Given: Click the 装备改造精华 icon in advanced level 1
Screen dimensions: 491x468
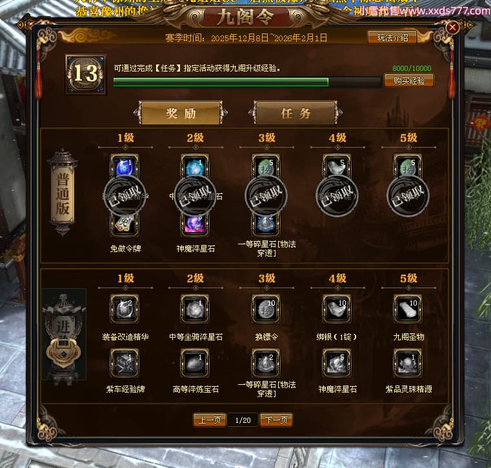Looking at the screenshot, I should pos(125,309).
